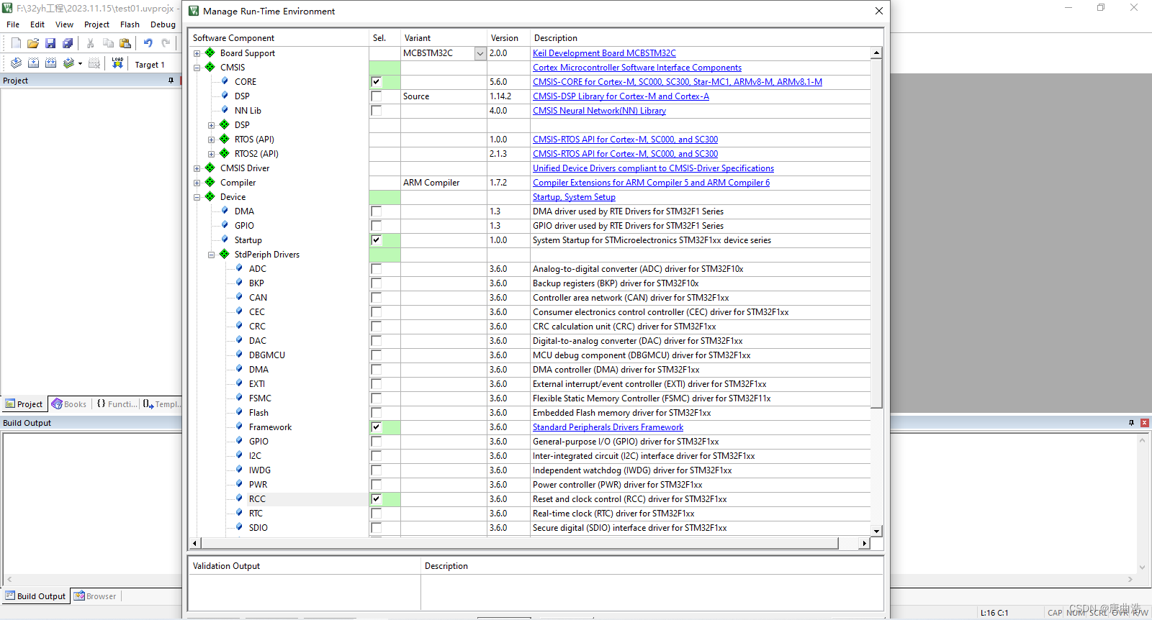Collapse the Device tree node
Viewport: 1152px width, 620px height.
197,197
